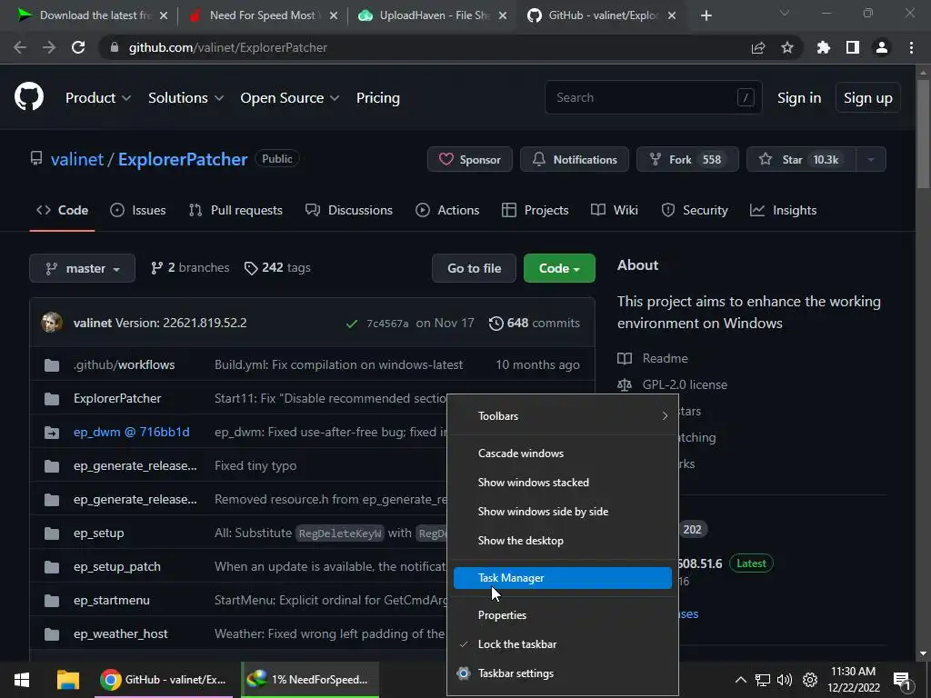Viewport: 931px width, 698px height.
Task: Click the green check commit status icon
Action: (x=352, y=324)
